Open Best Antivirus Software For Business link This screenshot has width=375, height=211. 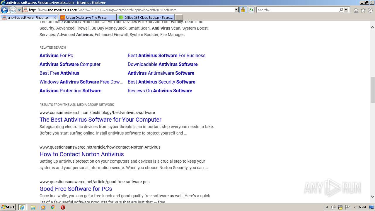pos(166,55)
